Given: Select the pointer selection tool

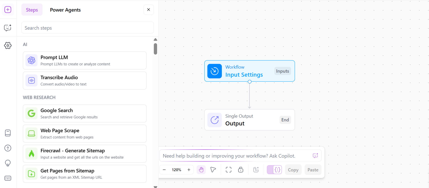Looking at the screenshot, I should click(213, 170).
